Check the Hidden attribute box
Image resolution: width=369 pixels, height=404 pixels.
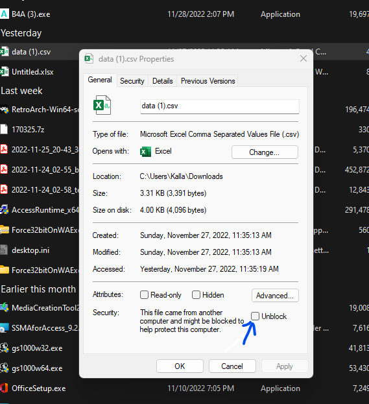click(196, 294)
